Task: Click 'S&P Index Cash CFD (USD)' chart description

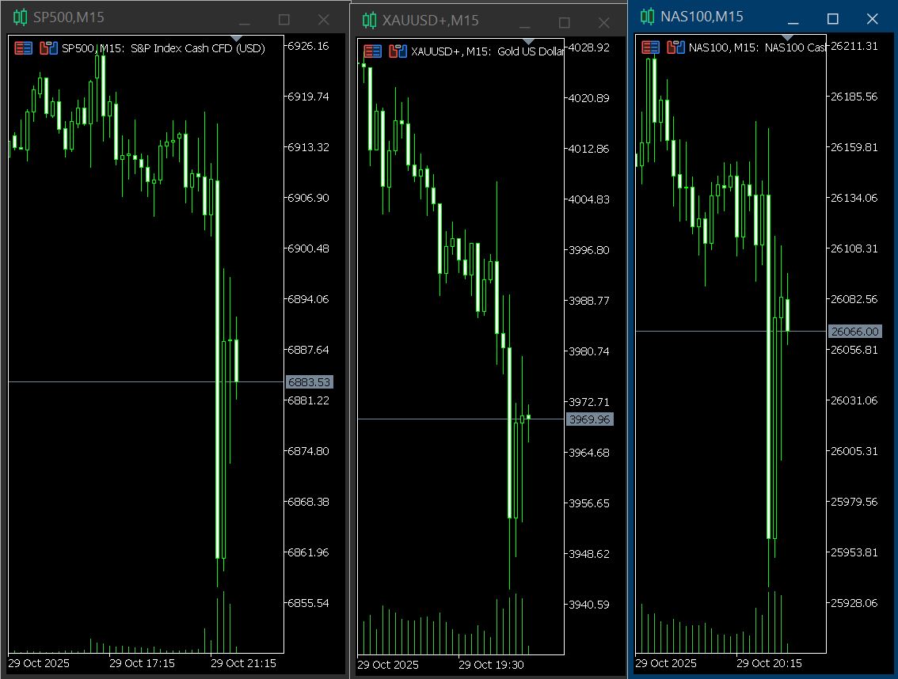Action: pos(198,48)
